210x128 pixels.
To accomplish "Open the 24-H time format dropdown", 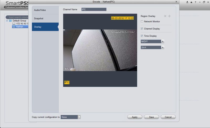I will 153,47.
